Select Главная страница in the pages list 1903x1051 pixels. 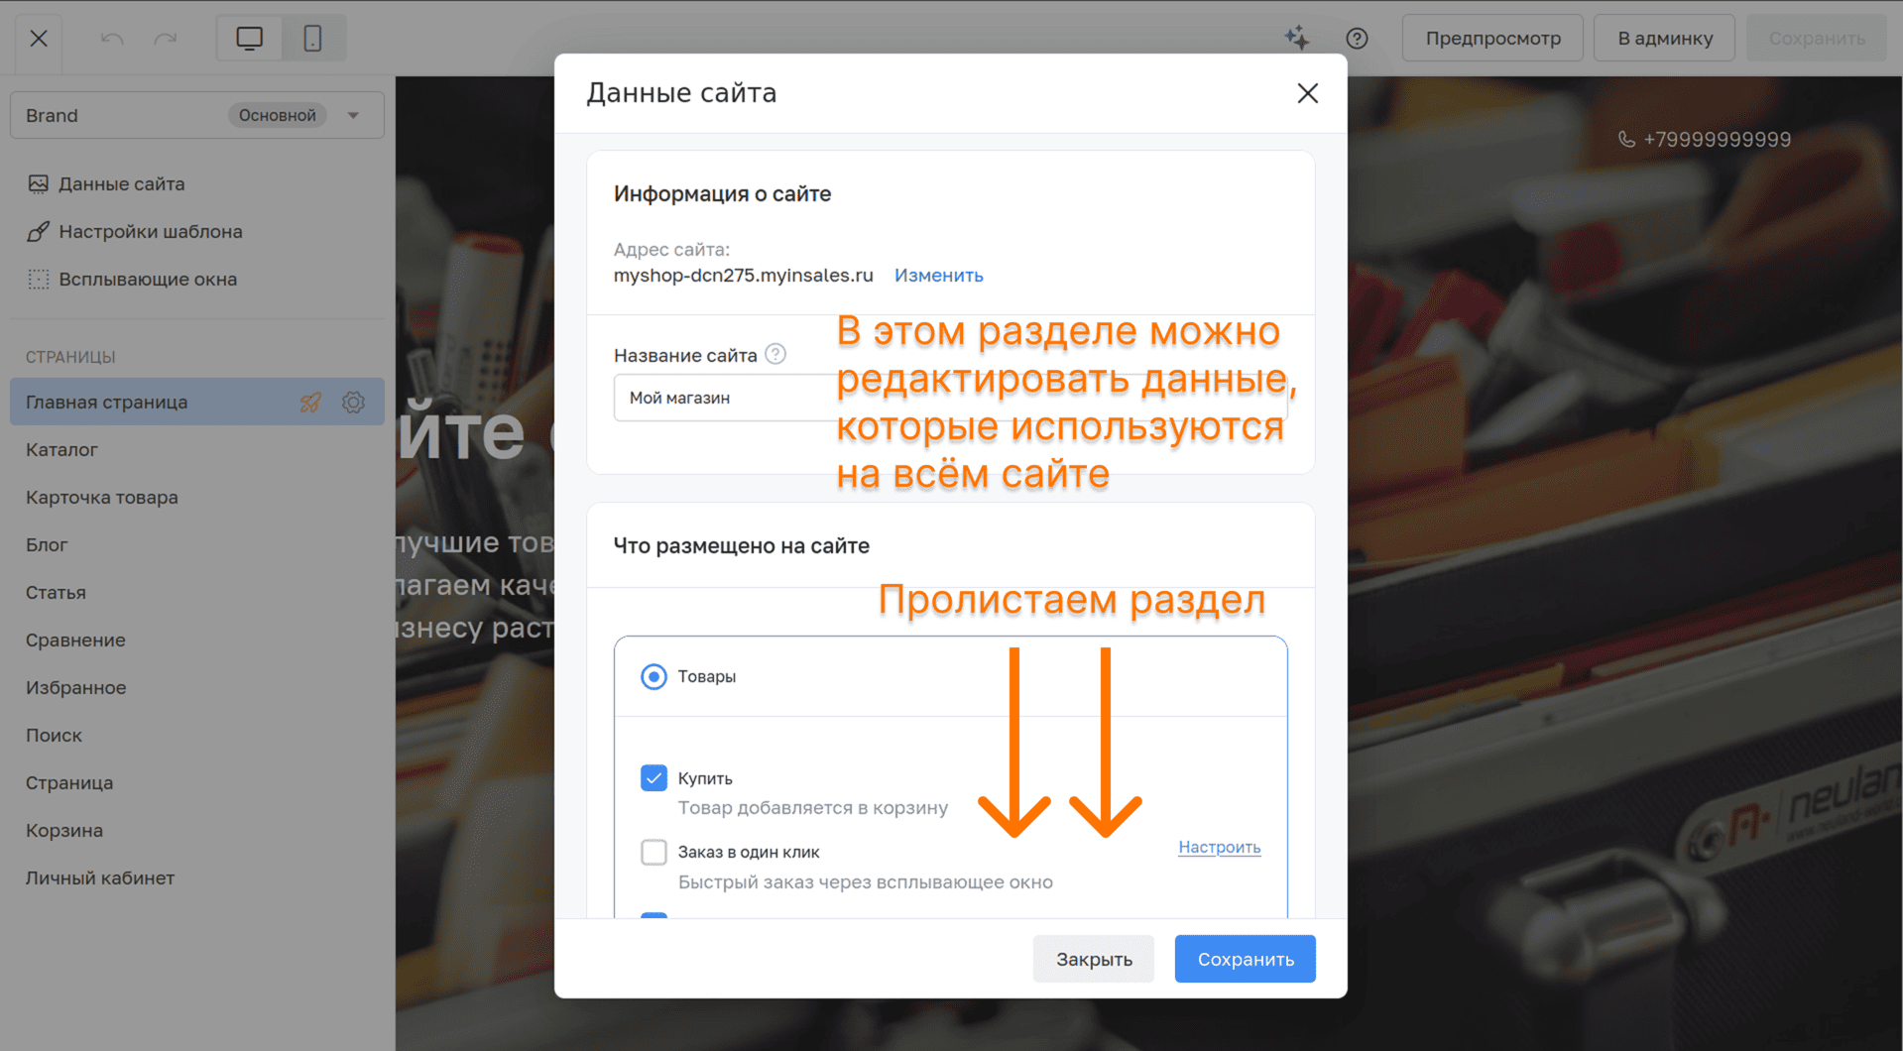(197, 402)
